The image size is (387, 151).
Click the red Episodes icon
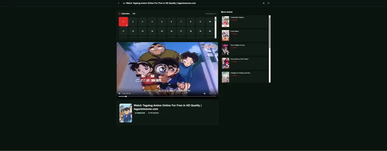(x=119, y=14)
